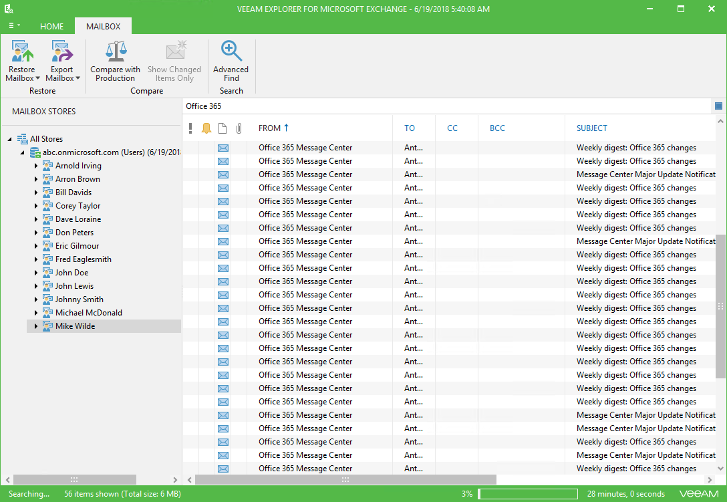Click the Veeam application icon in title bar
The image size is (727, 502).
[x=9, y=9]
